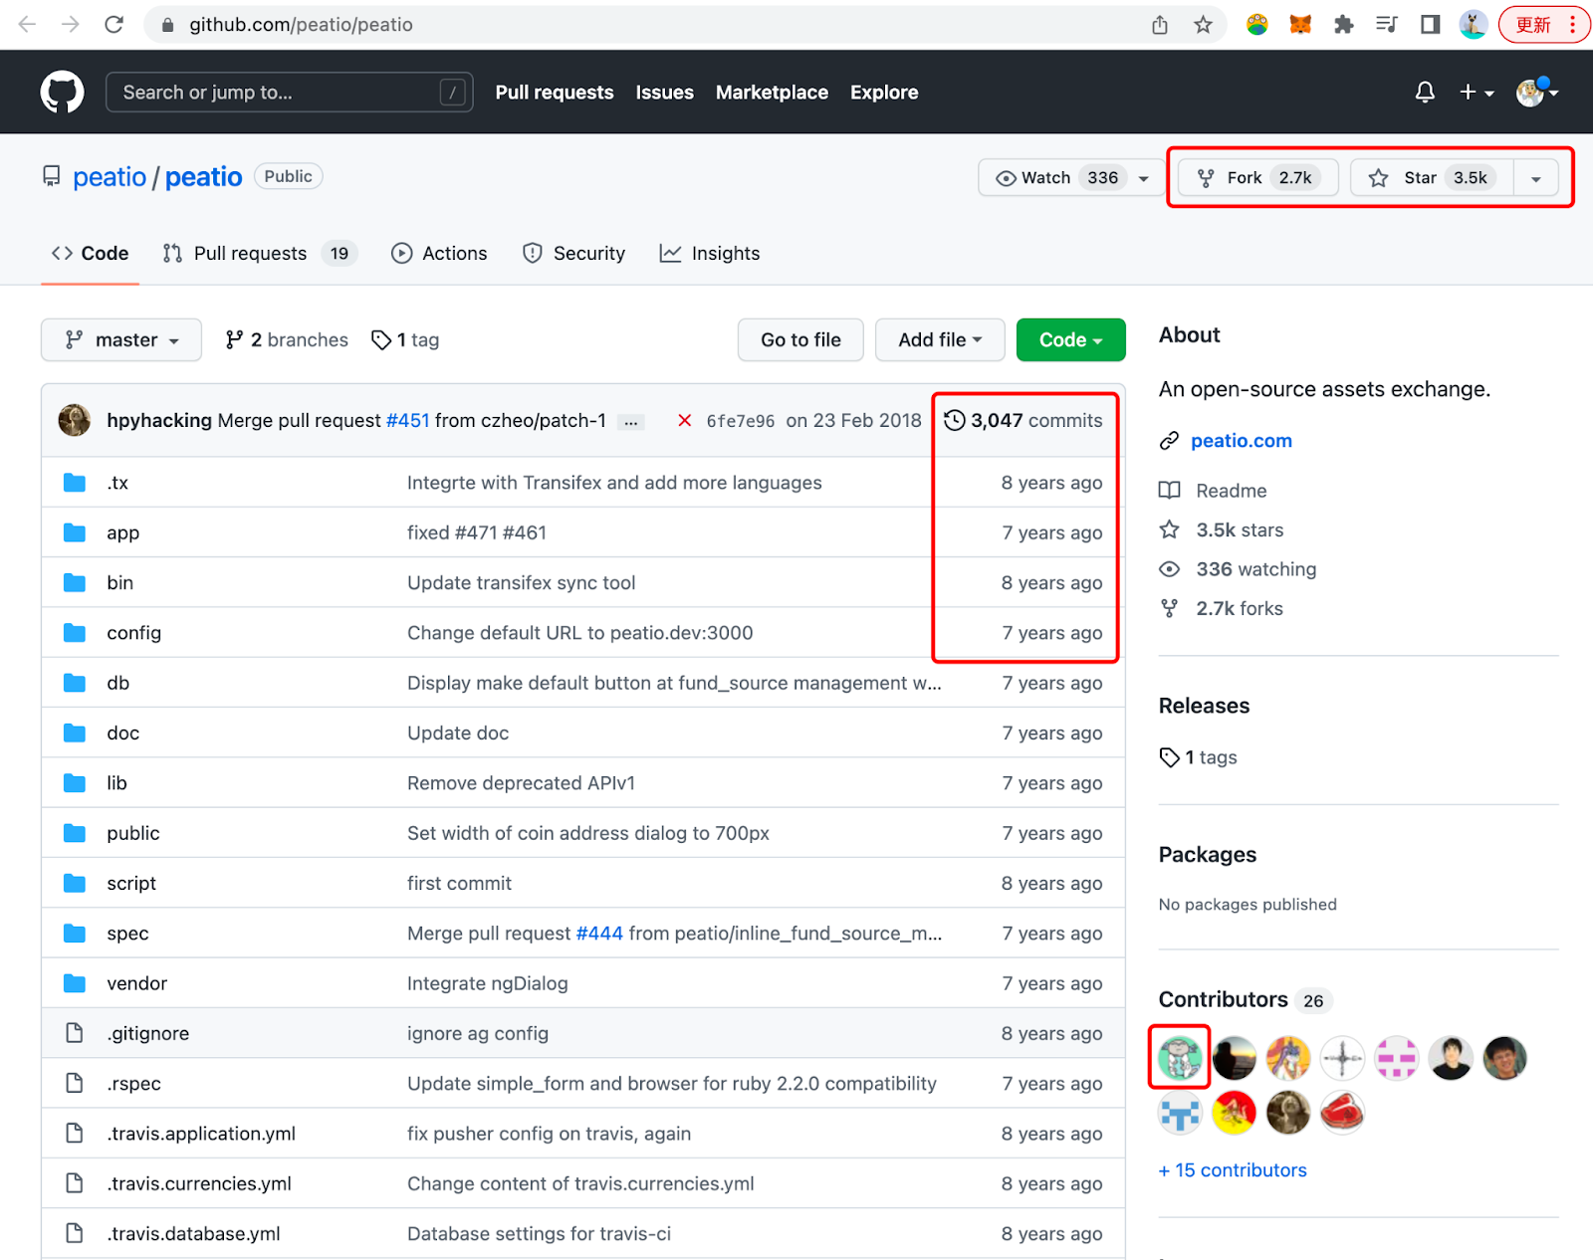The image size is (1593, 1260).
Task: Open the browser share icon in the address bar
Action: [x=1160, y=25]
